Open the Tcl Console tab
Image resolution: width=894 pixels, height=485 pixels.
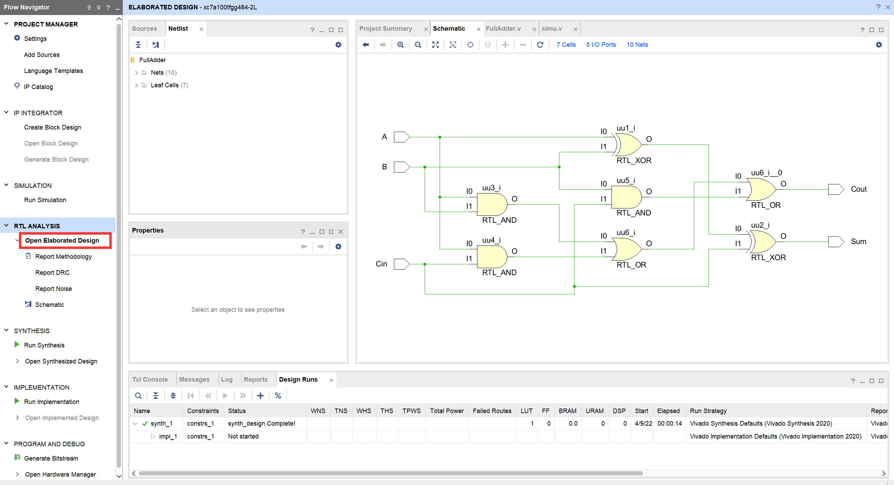150,380
